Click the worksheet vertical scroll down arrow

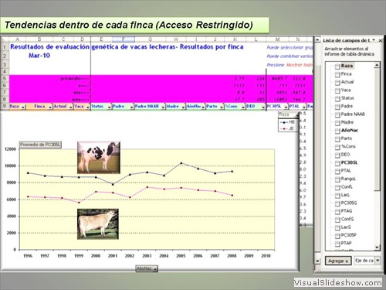coord(317,261)
